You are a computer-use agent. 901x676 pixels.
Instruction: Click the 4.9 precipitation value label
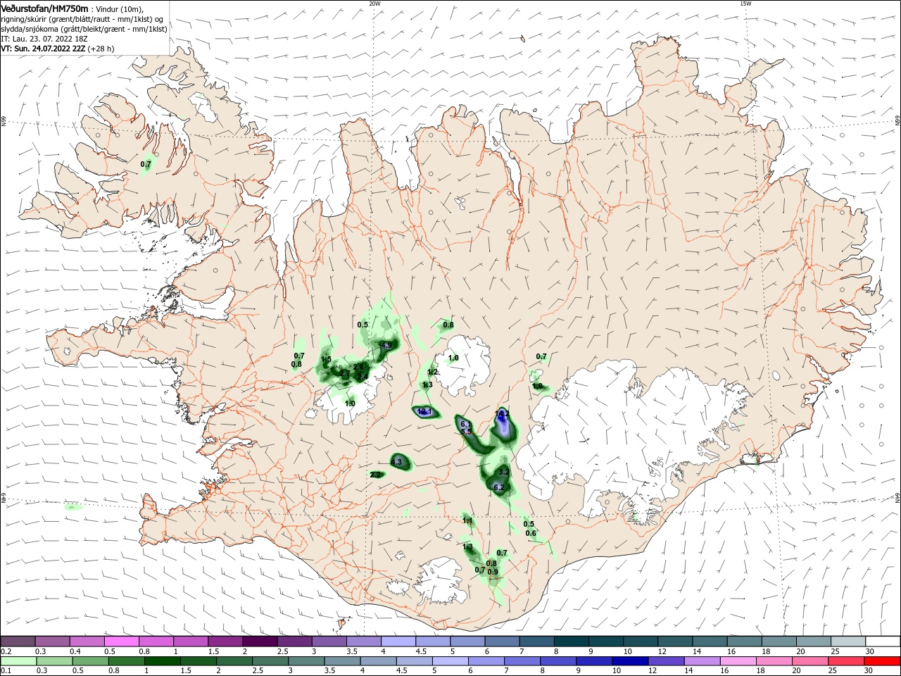[386, 346]
